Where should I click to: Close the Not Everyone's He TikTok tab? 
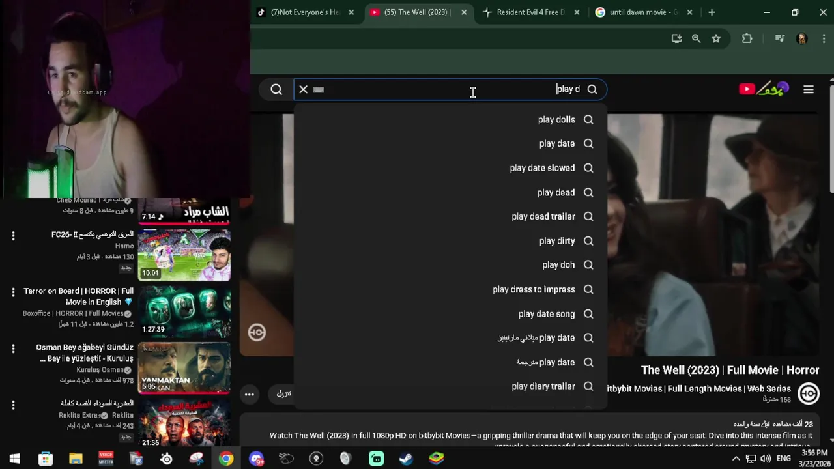351,12
